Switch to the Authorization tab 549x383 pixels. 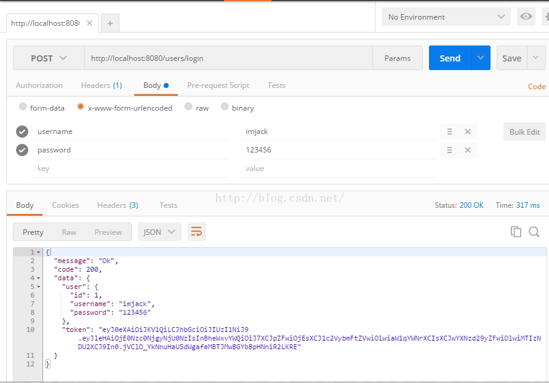click(39, 85)
